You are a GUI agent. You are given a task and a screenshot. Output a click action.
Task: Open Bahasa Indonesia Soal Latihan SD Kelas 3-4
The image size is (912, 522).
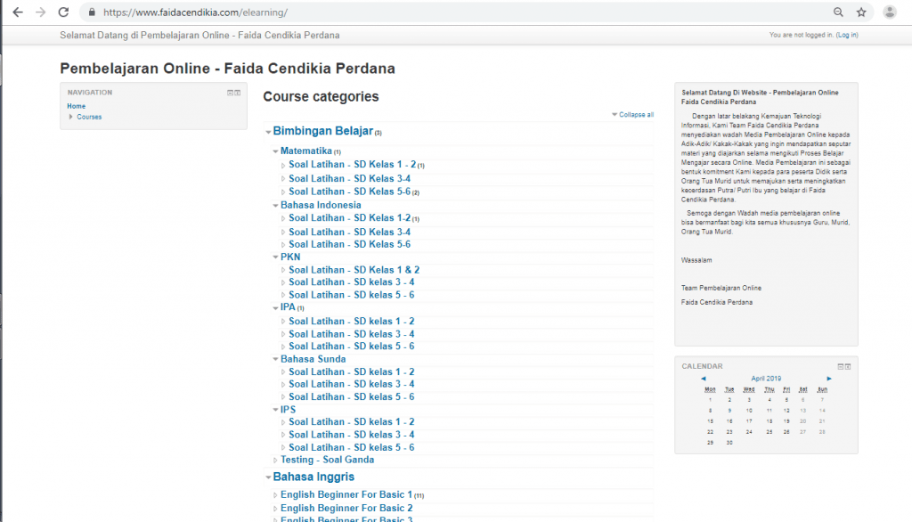pyautogui.click(x=349, y=232)
